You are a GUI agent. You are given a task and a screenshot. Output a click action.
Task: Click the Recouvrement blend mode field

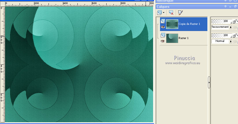pyautogui.click(x=220, y=27)
